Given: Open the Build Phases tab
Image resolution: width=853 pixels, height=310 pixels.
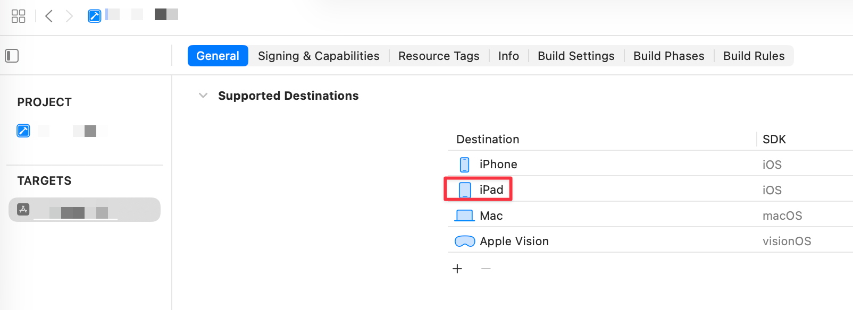Looking at the screenshot, I should tap(668, 55).
